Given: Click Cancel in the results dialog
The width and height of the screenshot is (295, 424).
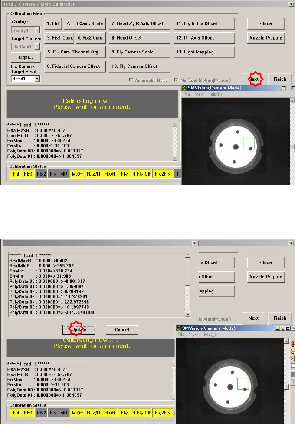Looking at the screenshot, I should click(x=122, y=330).
